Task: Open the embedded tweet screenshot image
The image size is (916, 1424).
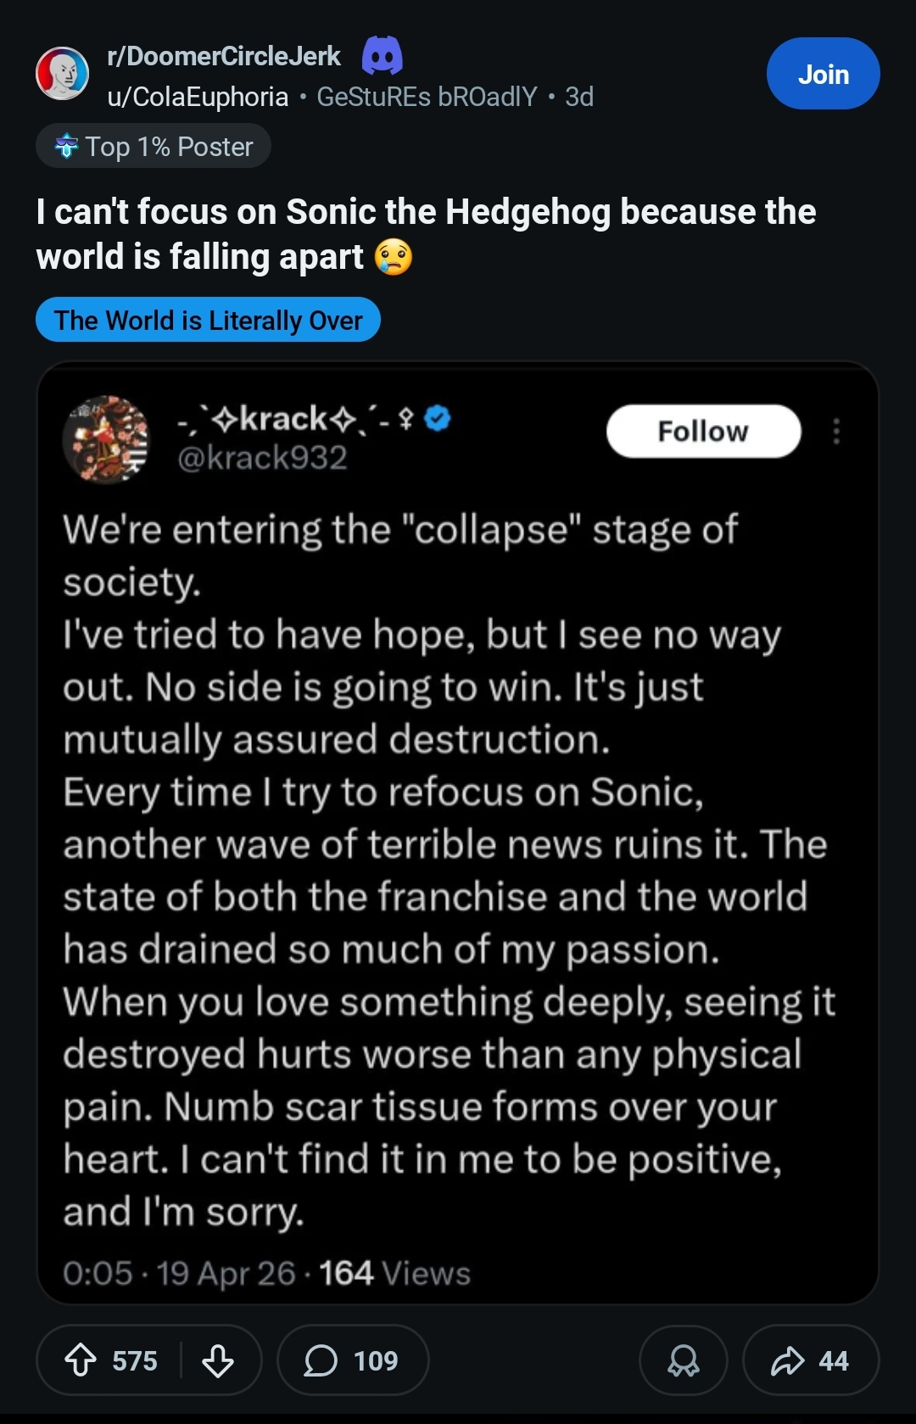Action: [458, 848]
